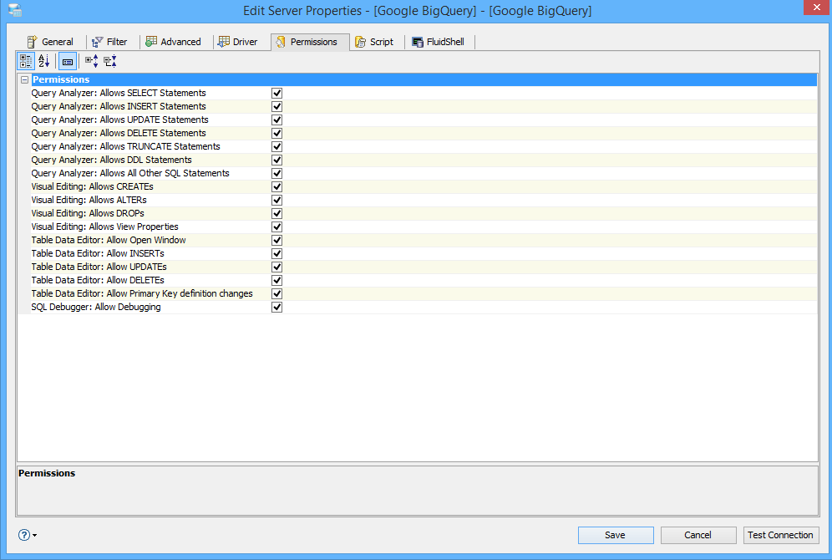The width and height of the screenshot is (832, 560).
Task: Select 'Query Analyzer: Allows SELECT Statements' row label
Action: click(x=119, y=93)
